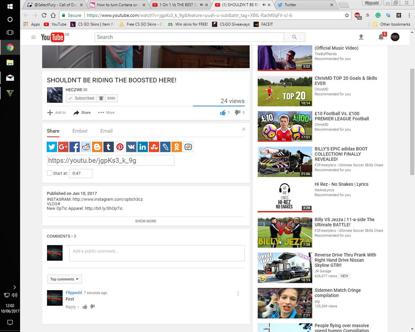Switch to the Embed tab
The width and height of the screenshot is (415, 332).
pos(80,131)
